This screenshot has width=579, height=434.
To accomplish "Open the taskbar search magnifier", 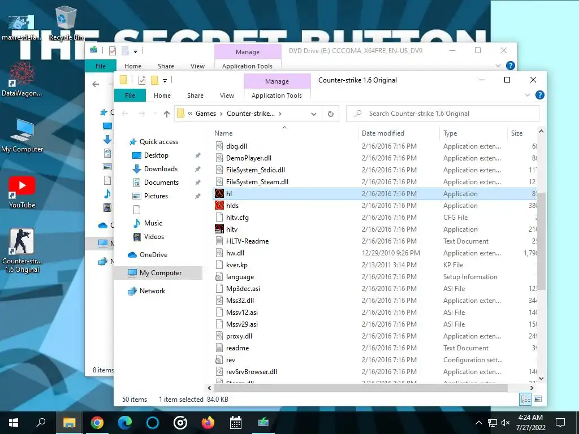I will click(x=41, y=422).
